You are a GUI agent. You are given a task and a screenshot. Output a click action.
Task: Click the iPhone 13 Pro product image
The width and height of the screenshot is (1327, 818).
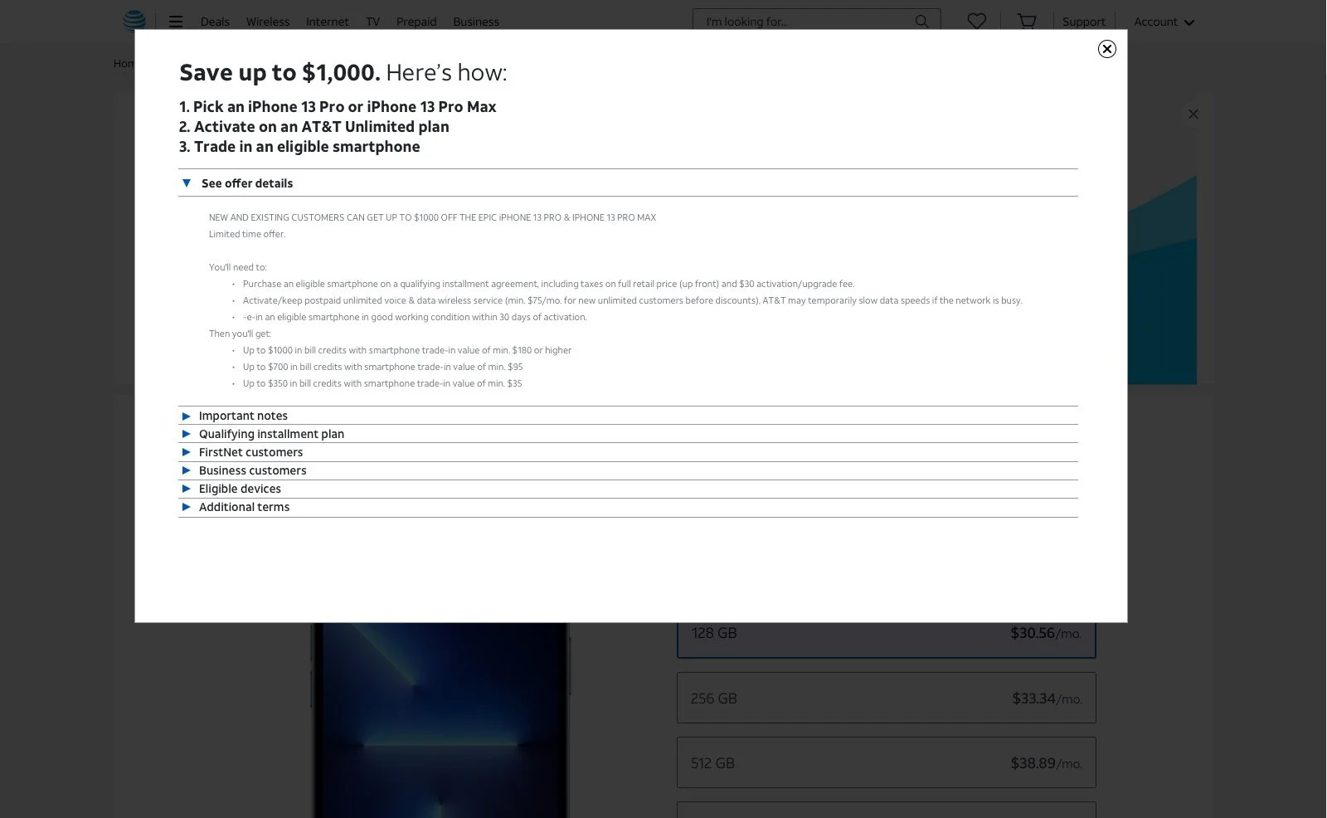pyautogui.click(x=440, y=720)
